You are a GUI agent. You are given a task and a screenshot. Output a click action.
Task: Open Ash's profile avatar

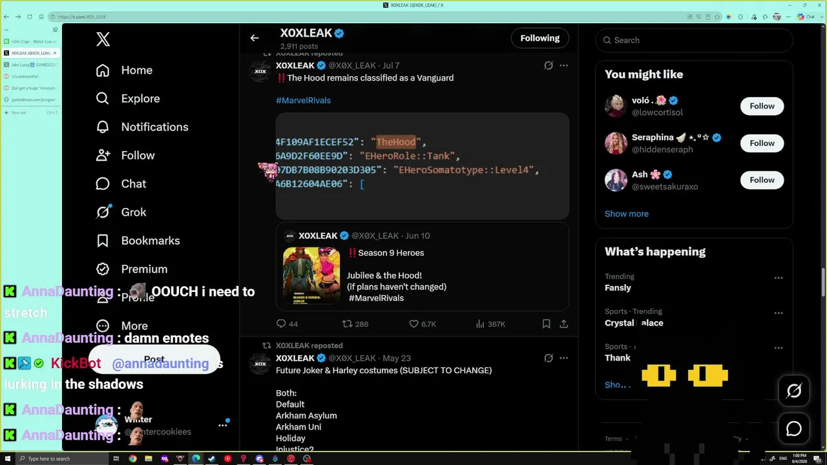pos(616,180)
